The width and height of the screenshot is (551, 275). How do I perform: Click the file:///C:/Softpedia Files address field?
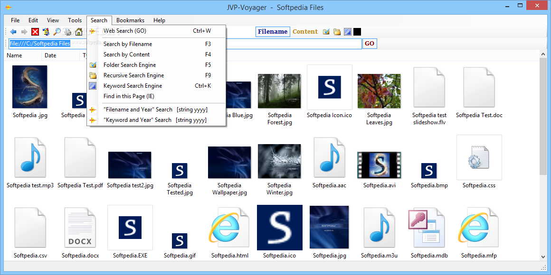184,44
